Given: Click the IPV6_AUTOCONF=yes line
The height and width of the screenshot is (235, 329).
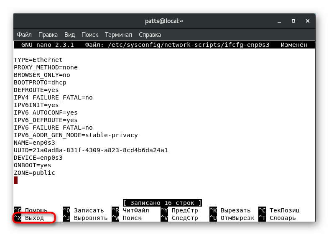Looking at the screenshot, I should pos(46,112).
